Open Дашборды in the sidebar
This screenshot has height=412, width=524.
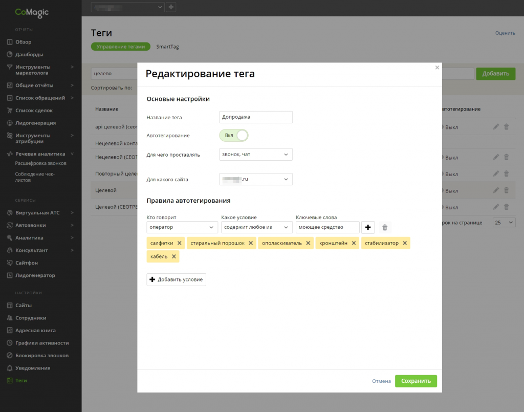[x=29, y=54]
